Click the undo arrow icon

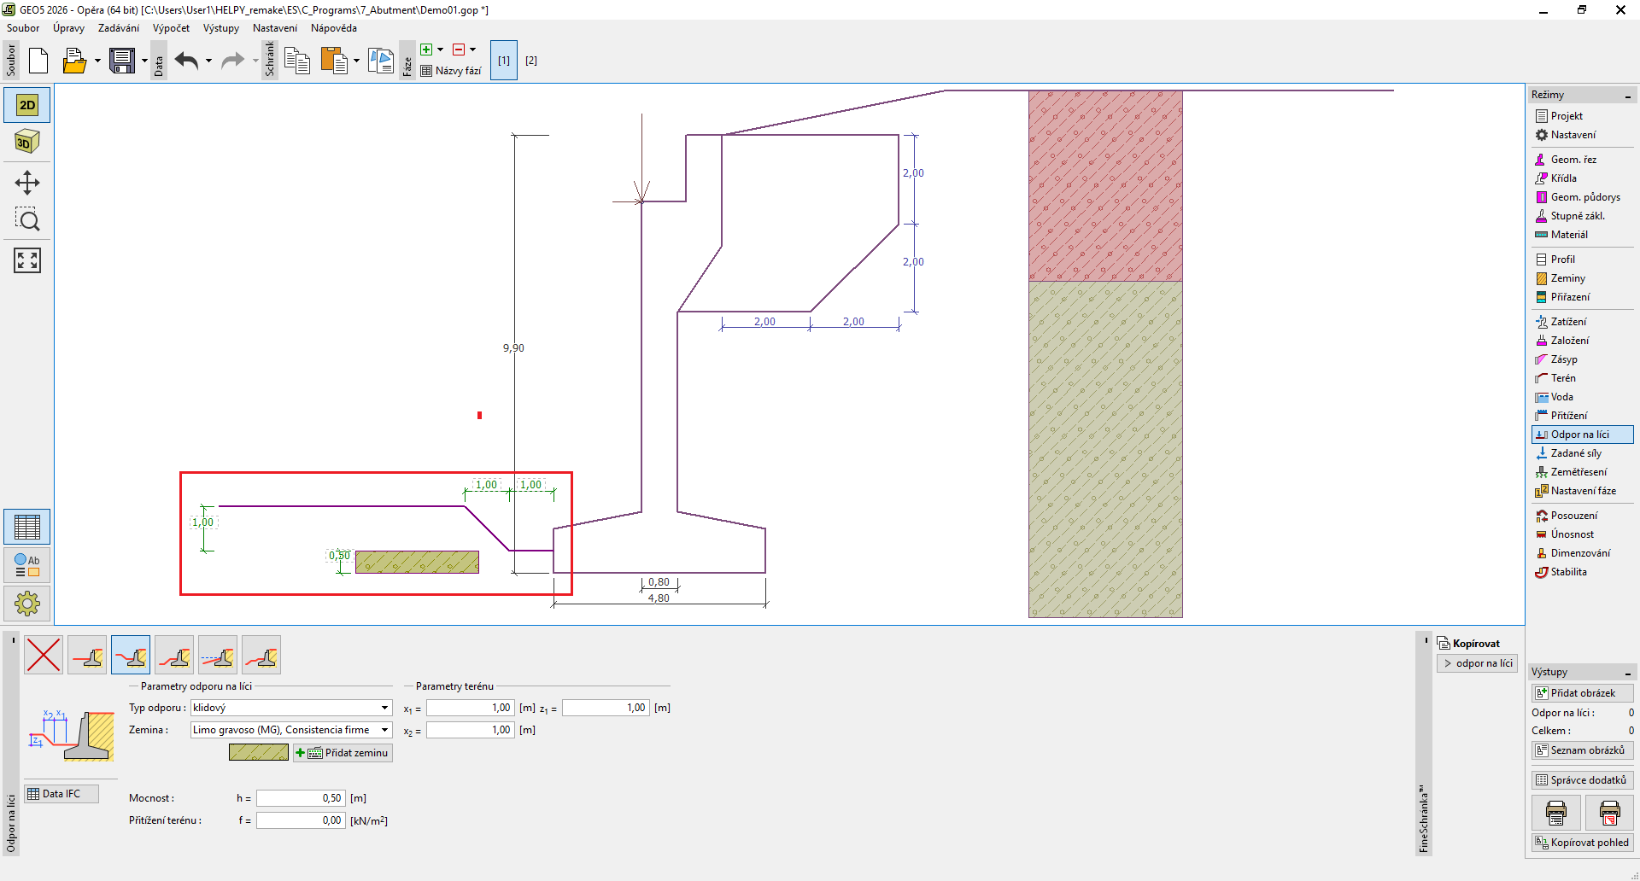186,61
